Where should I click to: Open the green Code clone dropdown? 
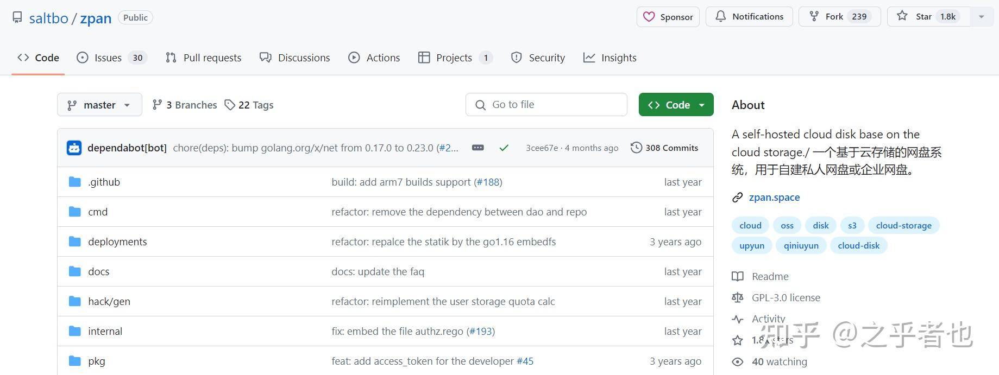[x=676, y=105]
